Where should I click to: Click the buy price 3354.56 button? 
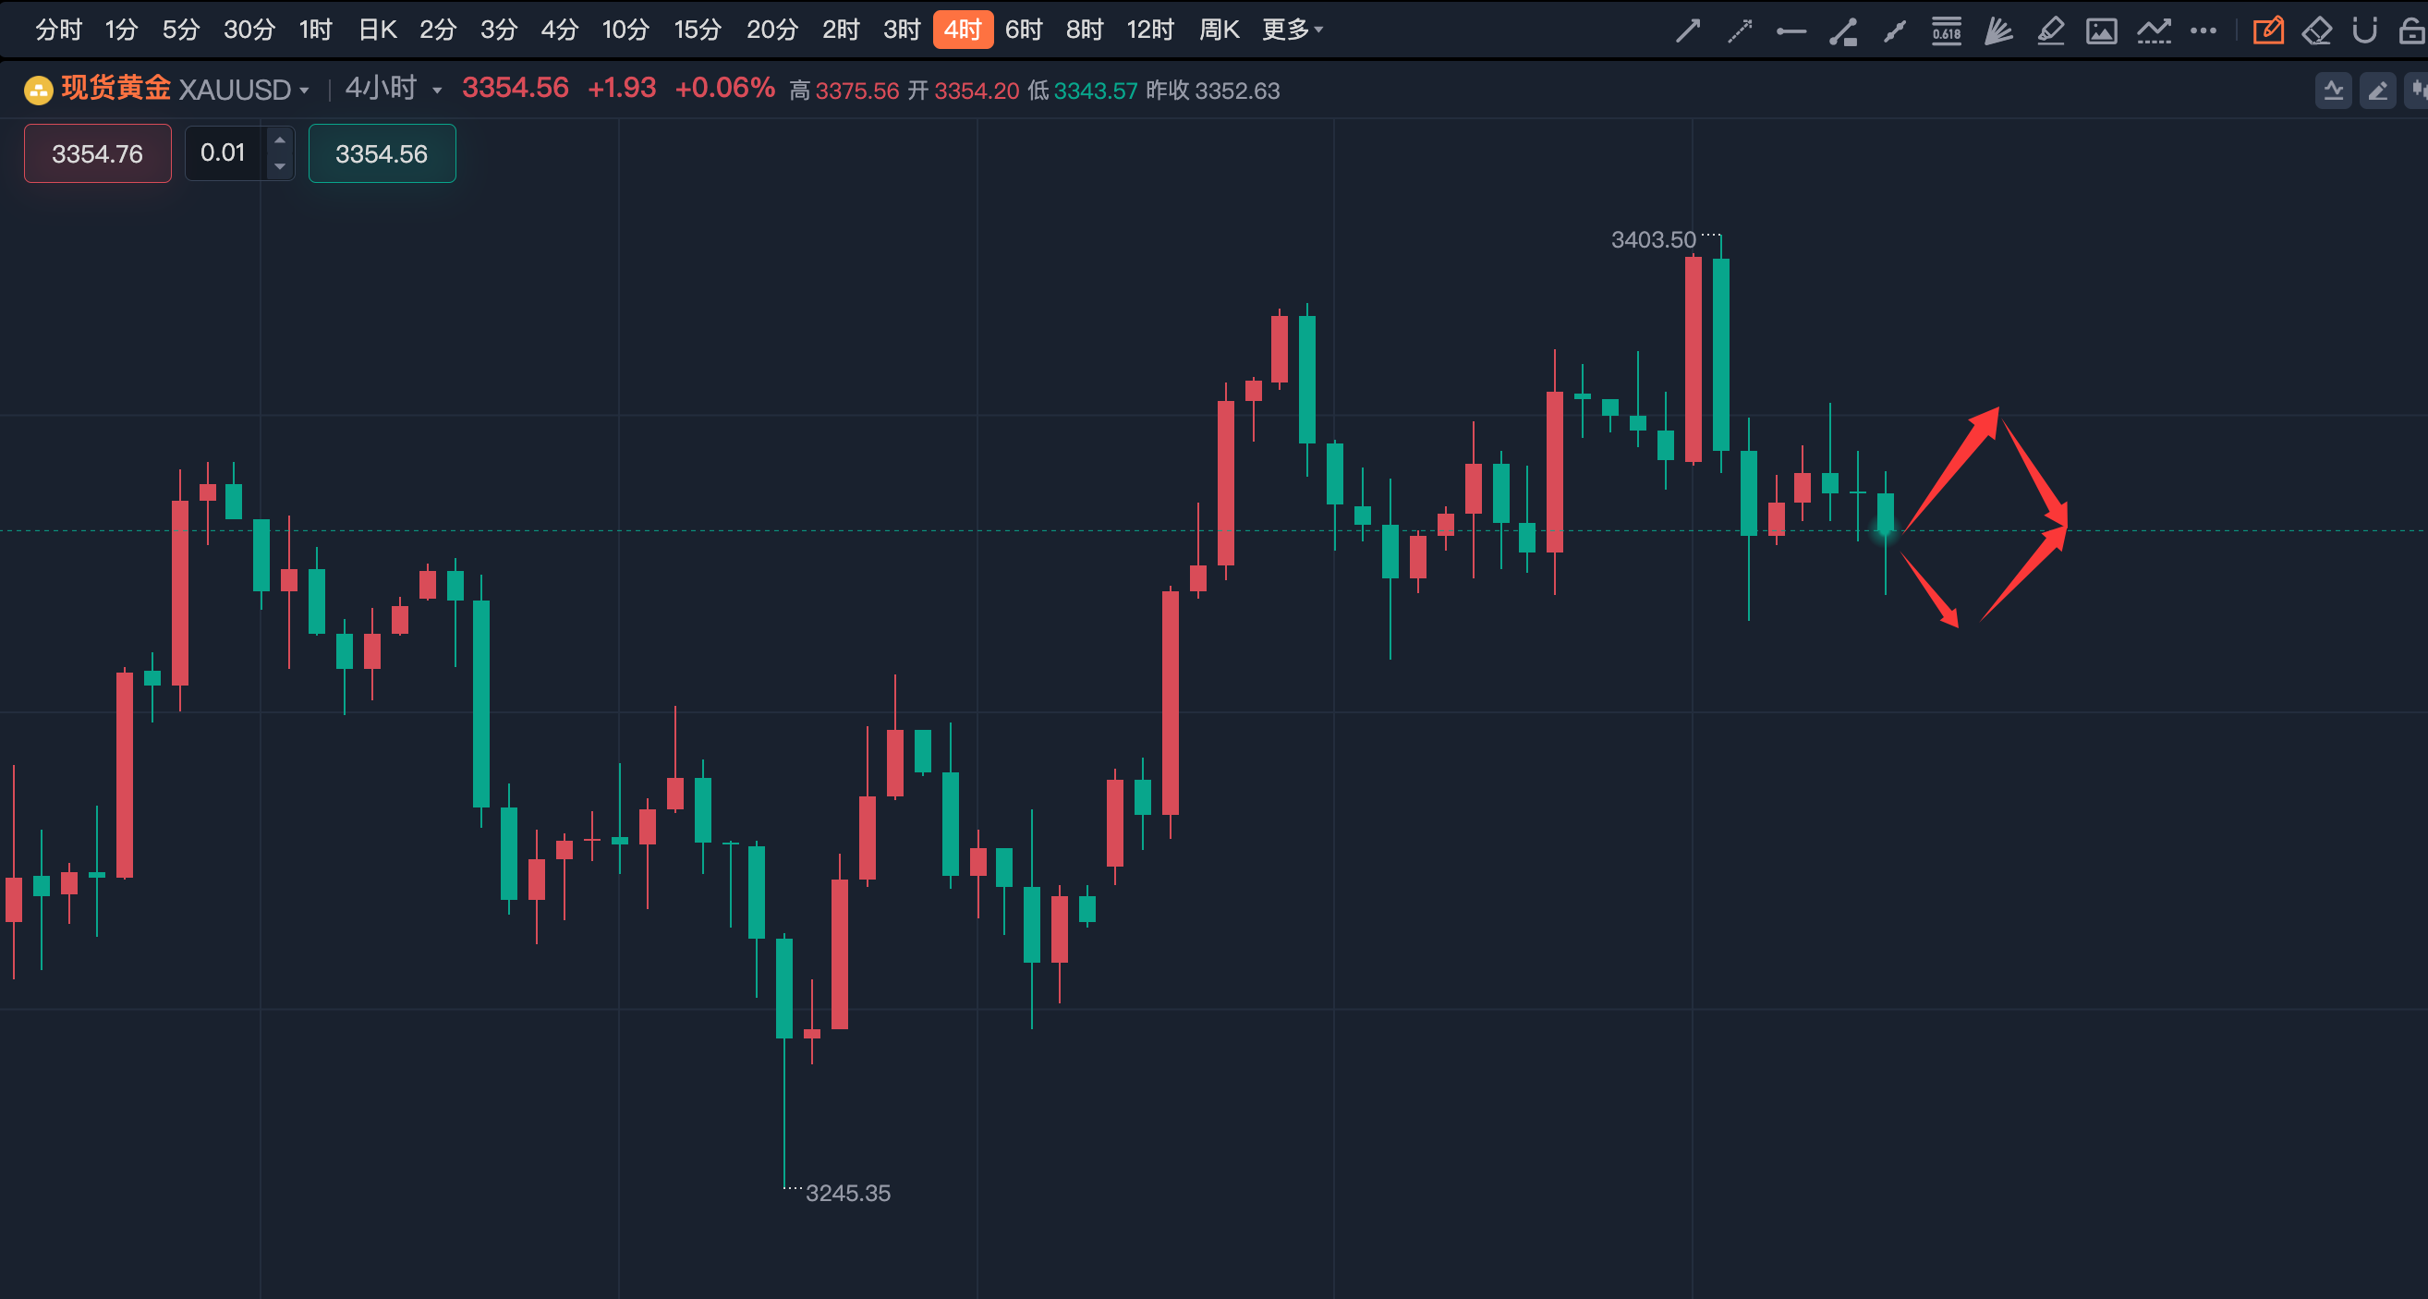click(382, 153)
